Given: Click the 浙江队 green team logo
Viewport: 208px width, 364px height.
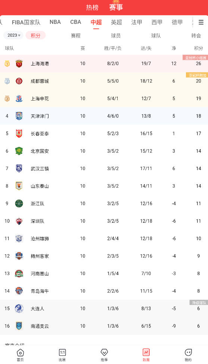Looking at the screenshot, I should click(19, 204).
